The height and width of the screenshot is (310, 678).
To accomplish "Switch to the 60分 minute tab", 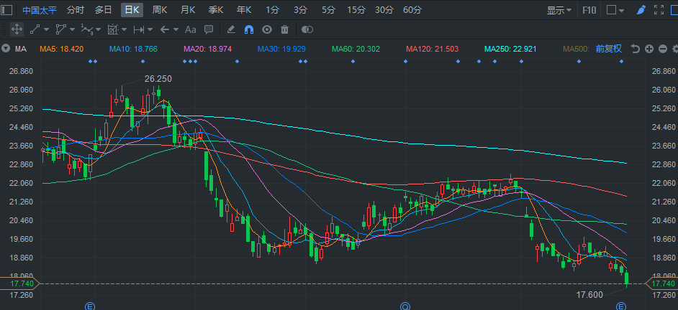I will click(x=412, y=9).
